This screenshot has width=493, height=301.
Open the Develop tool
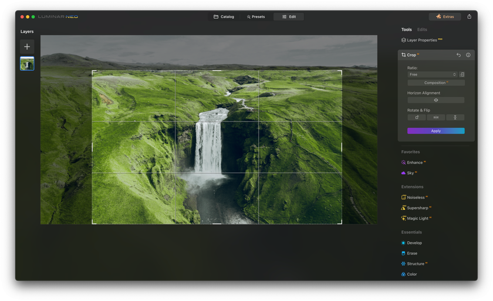click(411, 243)
